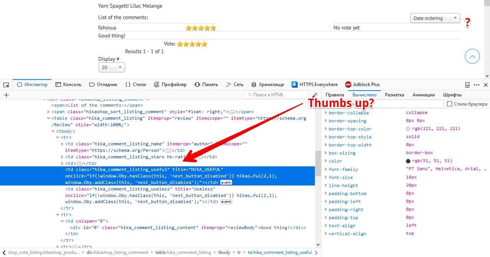Screen dimensions: 490x257
Task: Select the tbody breadcrumb
Action: 225,252
